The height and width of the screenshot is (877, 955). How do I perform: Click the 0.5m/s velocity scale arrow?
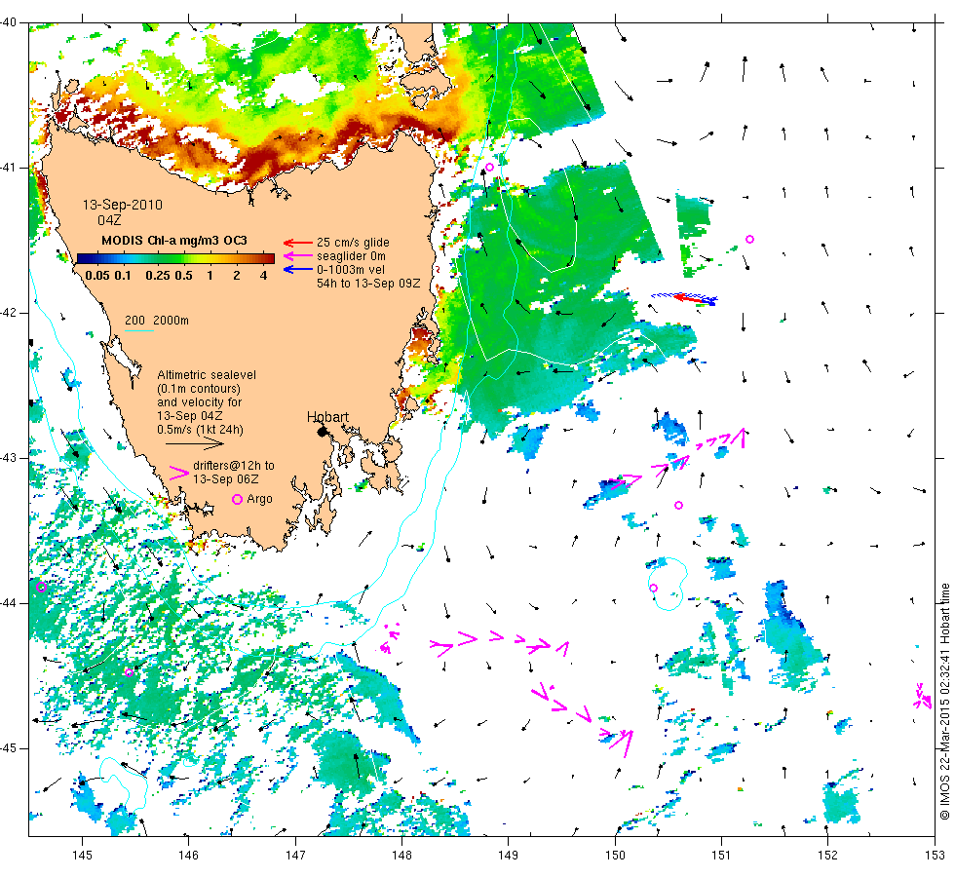coord(195,444)
